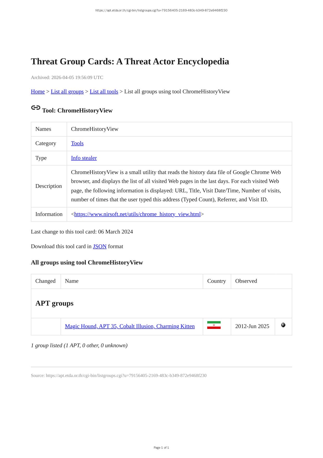
Task: Open the Magic Hound, APT 35 group link
Action: tap(130, 326)
